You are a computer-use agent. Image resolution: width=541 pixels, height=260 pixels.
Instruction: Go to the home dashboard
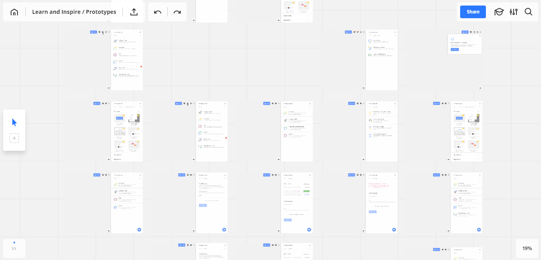(14, 12)
